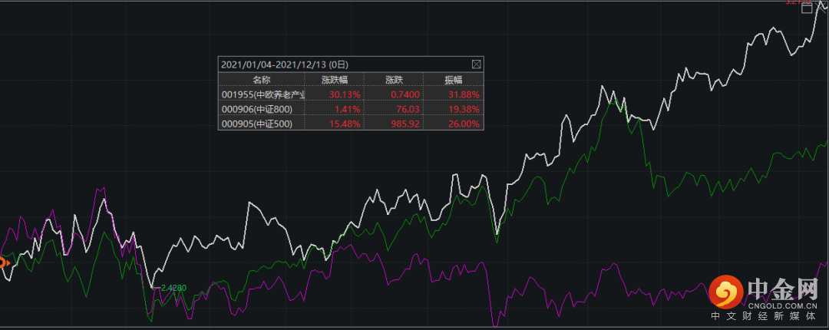Click the 涨跌 column header
This screenshot has width=829, height=330.
coord(393,79)
